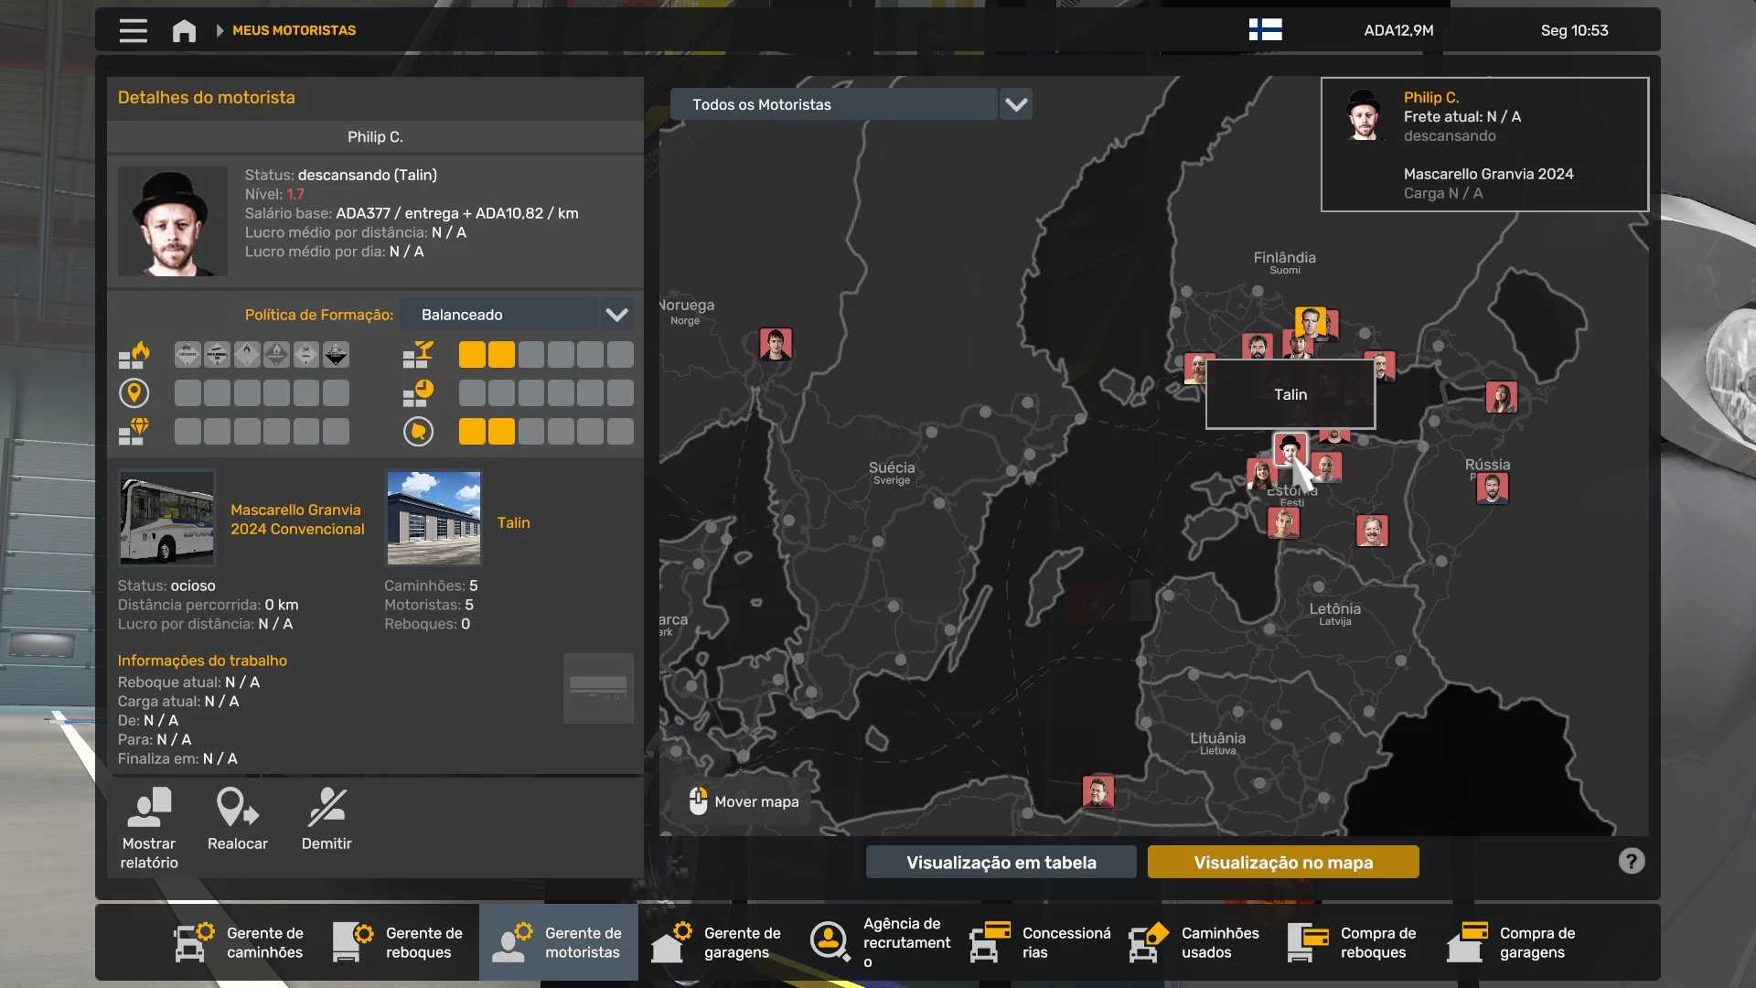Open the help question mark icon
The image size is (1756, 988).
(x=1631, y=861)
